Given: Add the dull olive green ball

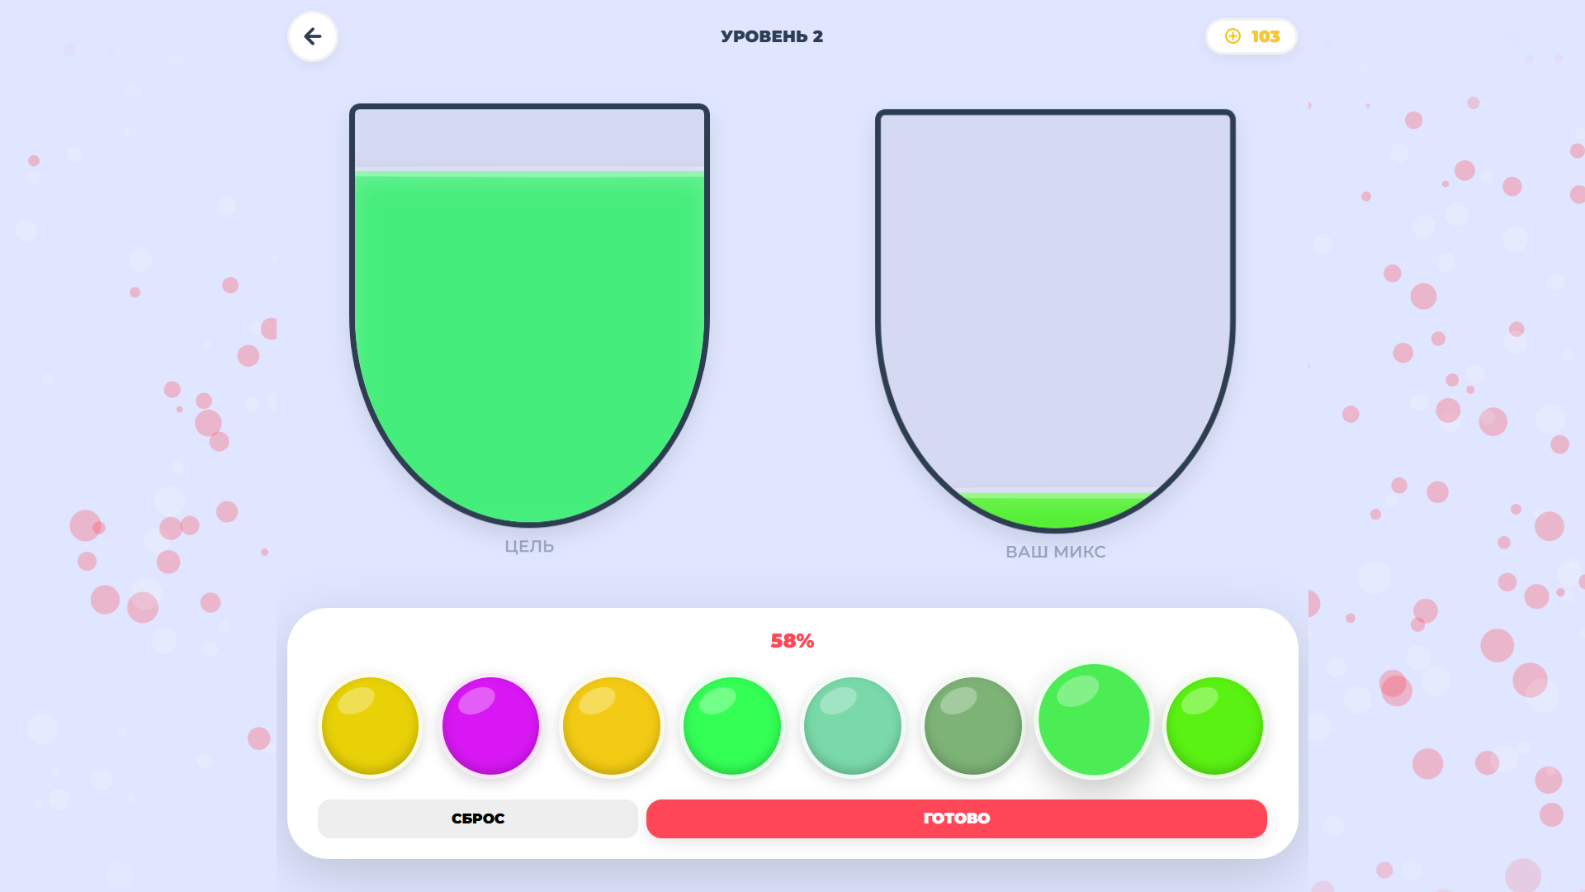Looking at the screenshot, I should click(x=972, y=726).
